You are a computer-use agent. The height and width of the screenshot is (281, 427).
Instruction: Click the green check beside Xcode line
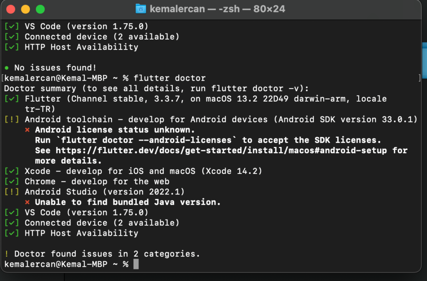(x=12, y=171)
